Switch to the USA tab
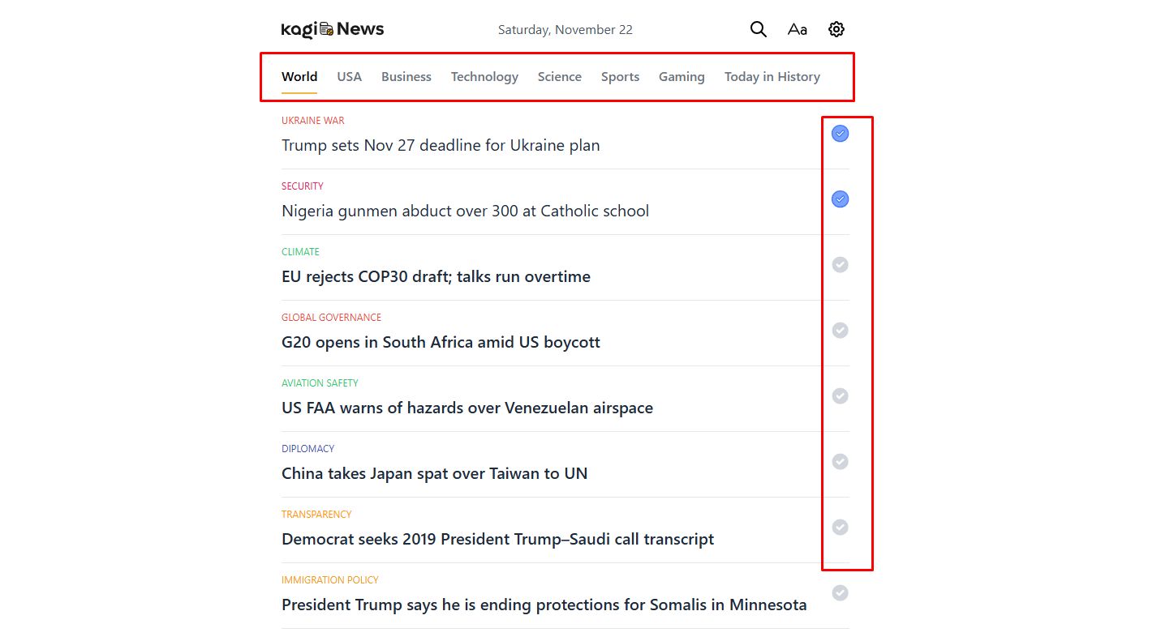This screenshot has width=1161, height=641. (x=349, y=76)
